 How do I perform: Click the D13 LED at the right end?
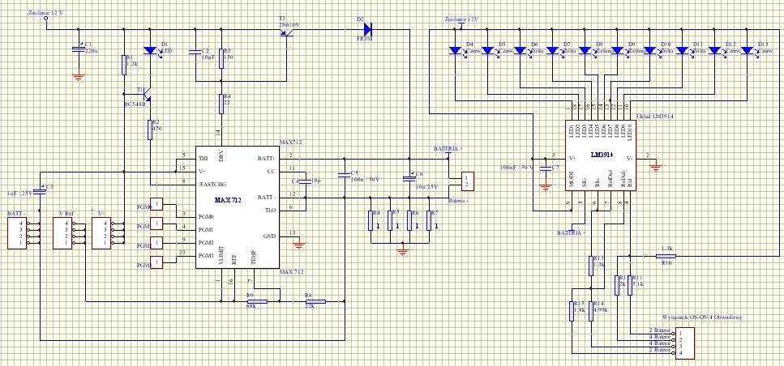(x=747, y=51)
